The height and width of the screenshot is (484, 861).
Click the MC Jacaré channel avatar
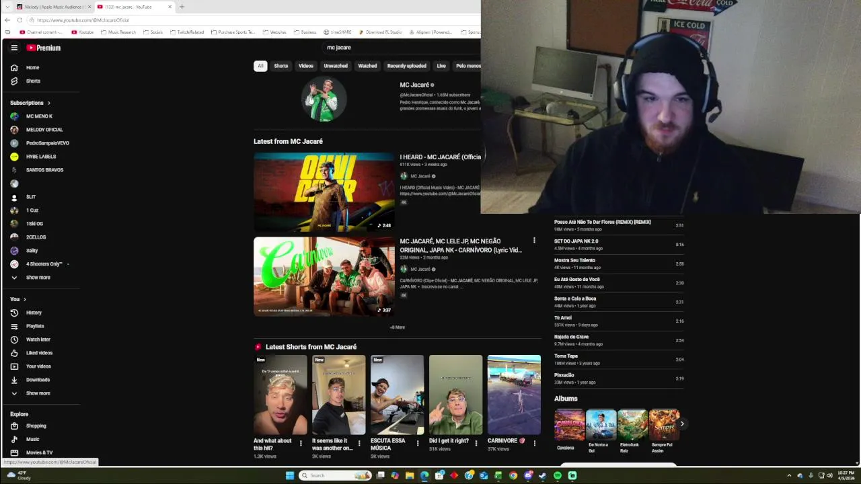324,99
